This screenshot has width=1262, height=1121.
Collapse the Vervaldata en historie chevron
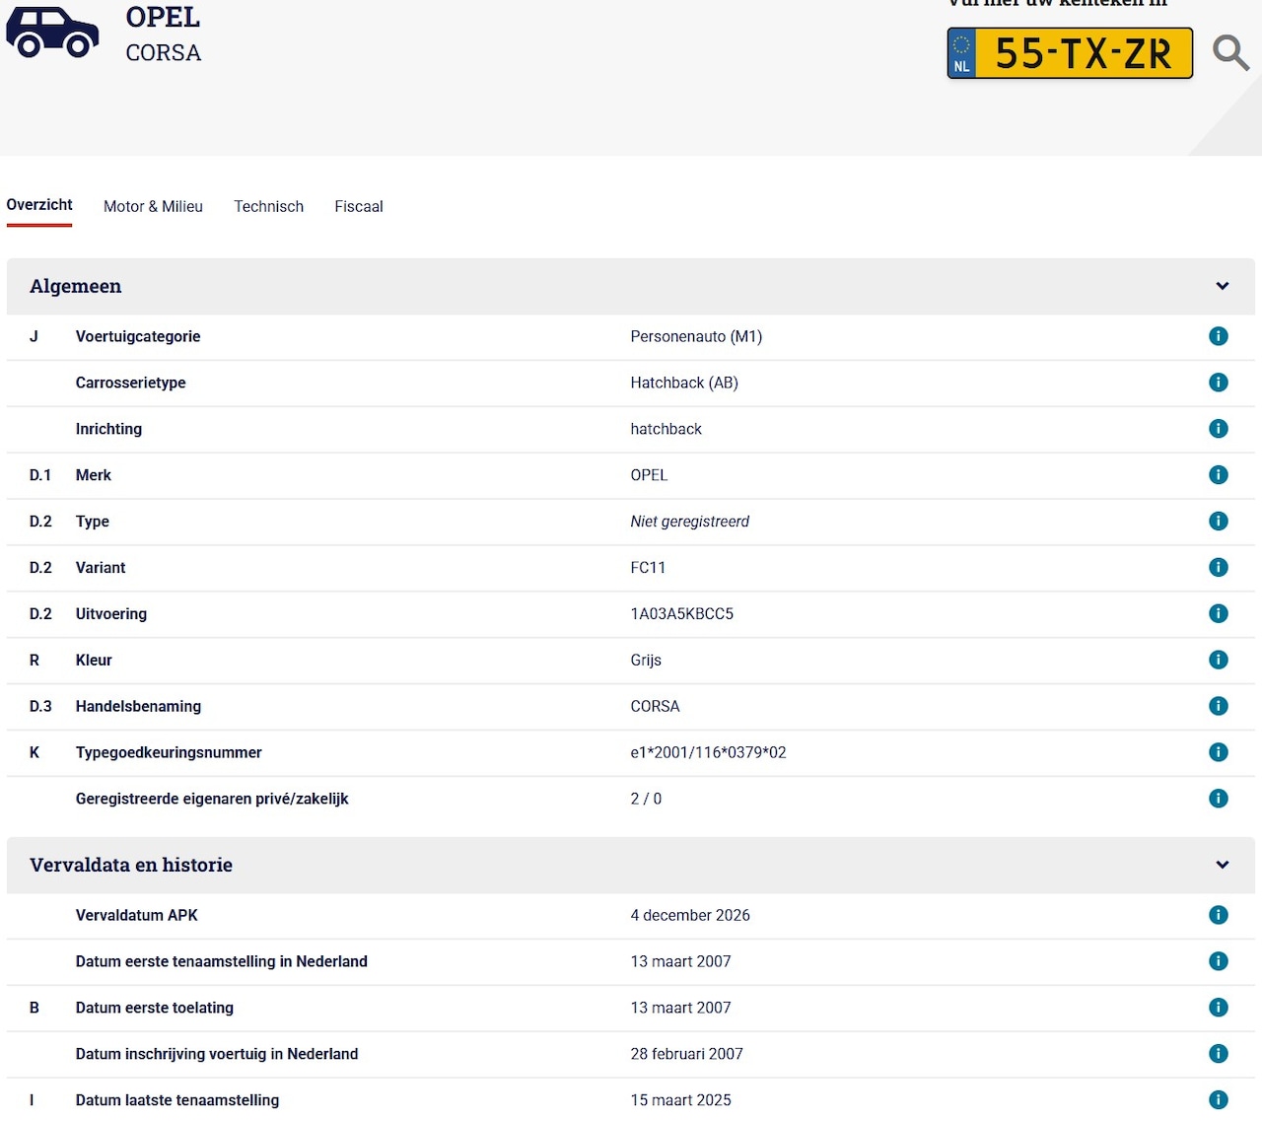point(1223,865)
